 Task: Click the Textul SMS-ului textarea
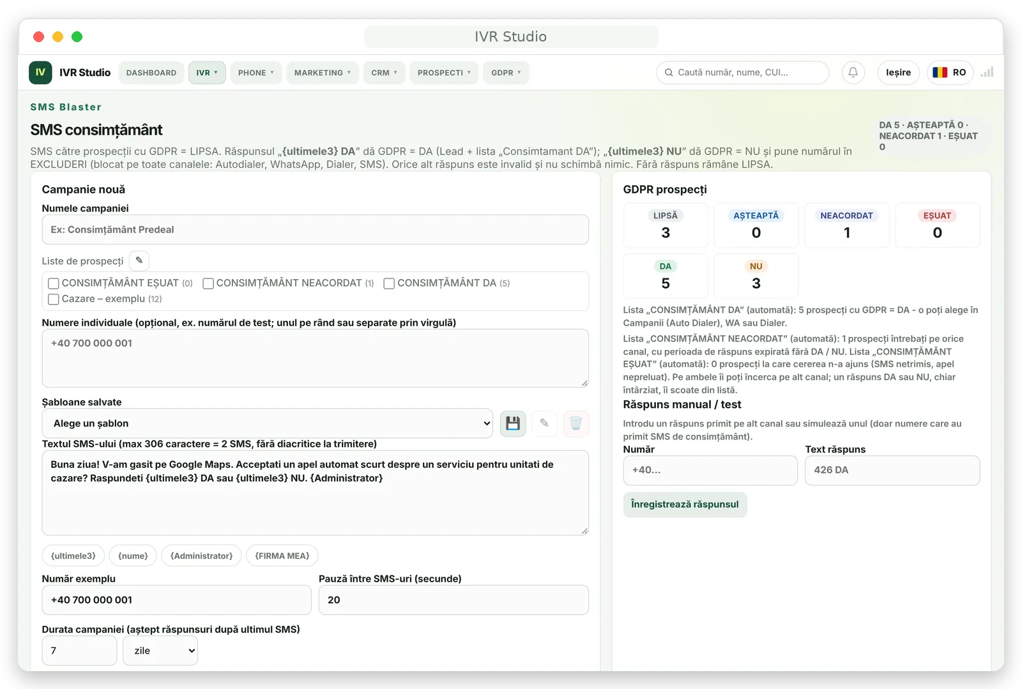pyautogui.click(x=316, y=493)
